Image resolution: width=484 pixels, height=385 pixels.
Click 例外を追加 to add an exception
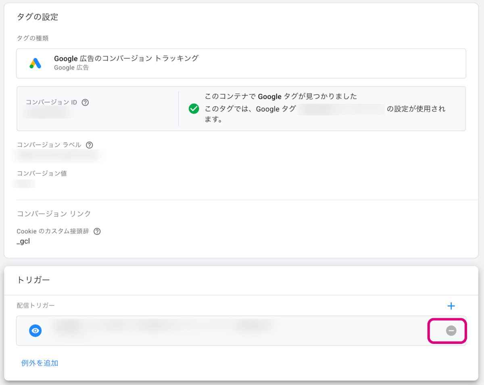pyautogui.click(x=40, y=363)
